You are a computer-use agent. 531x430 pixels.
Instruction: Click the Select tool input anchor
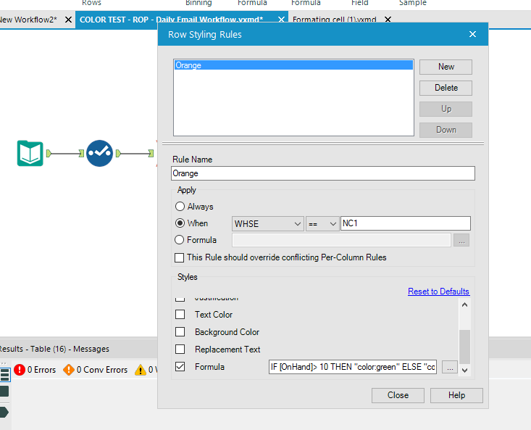81,154
